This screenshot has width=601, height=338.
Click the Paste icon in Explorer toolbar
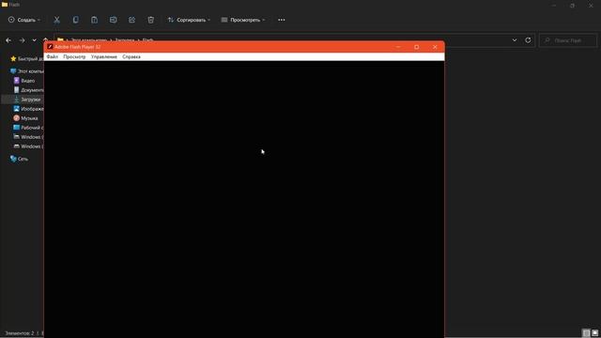pos(94,20)
